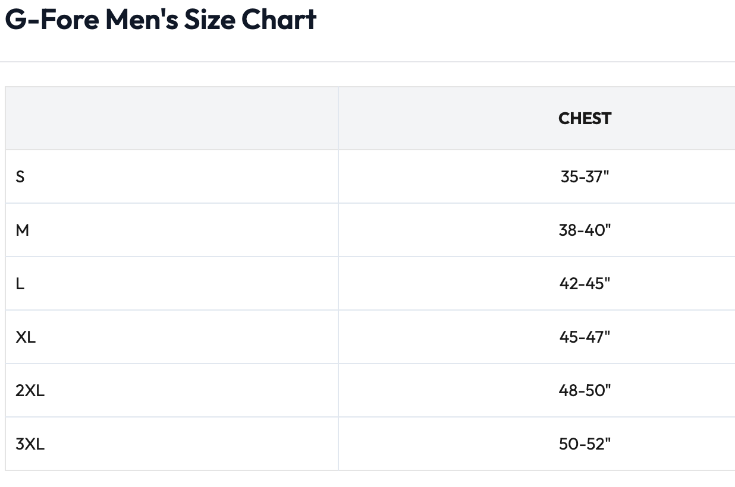The width and height of the screenshot is (735, 487).
Task: Click the empty top-left header cell
Action: [x=172, y=118]
